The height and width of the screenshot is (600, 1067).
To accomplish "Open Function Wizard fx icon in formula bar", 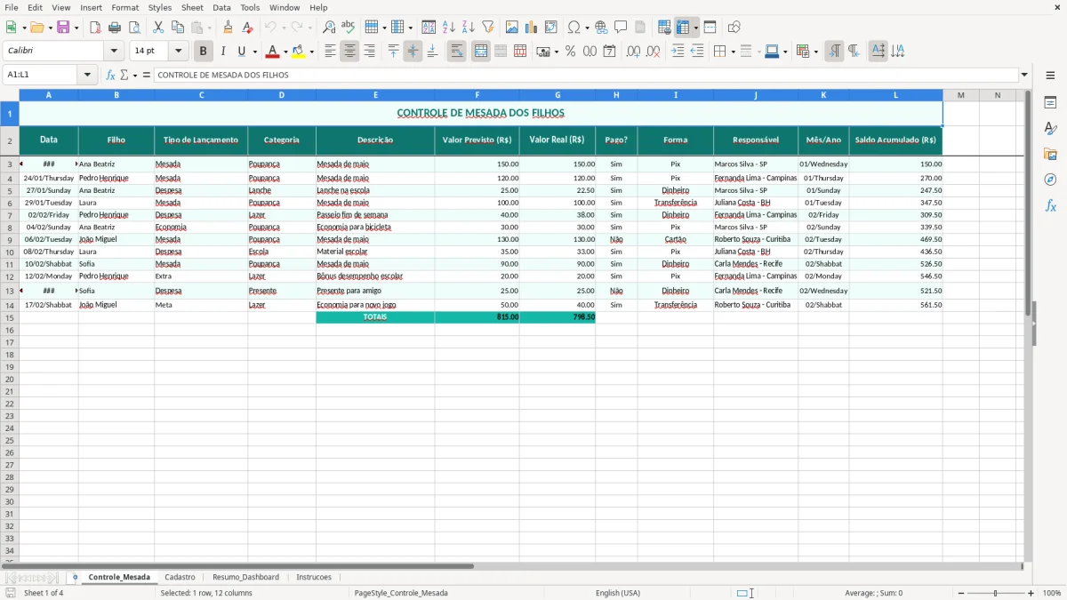I will 111,75.
